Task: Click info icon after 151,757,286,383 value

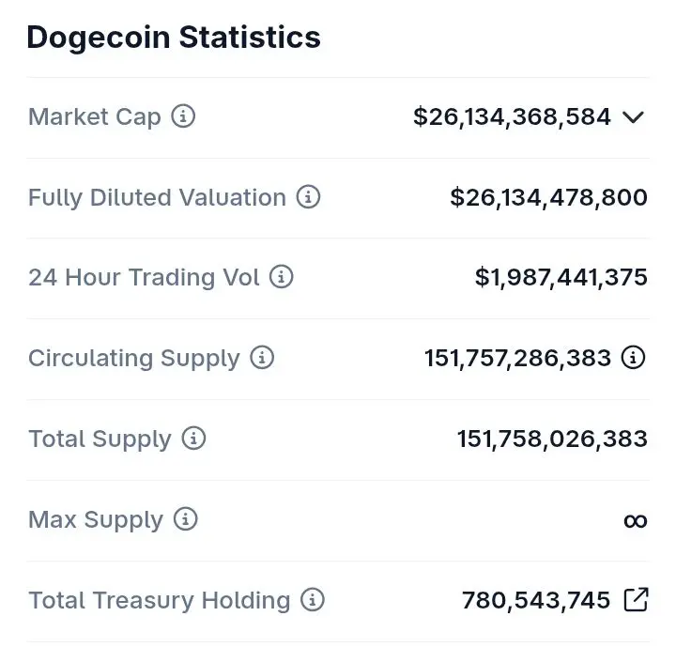Action: [635, 358]
